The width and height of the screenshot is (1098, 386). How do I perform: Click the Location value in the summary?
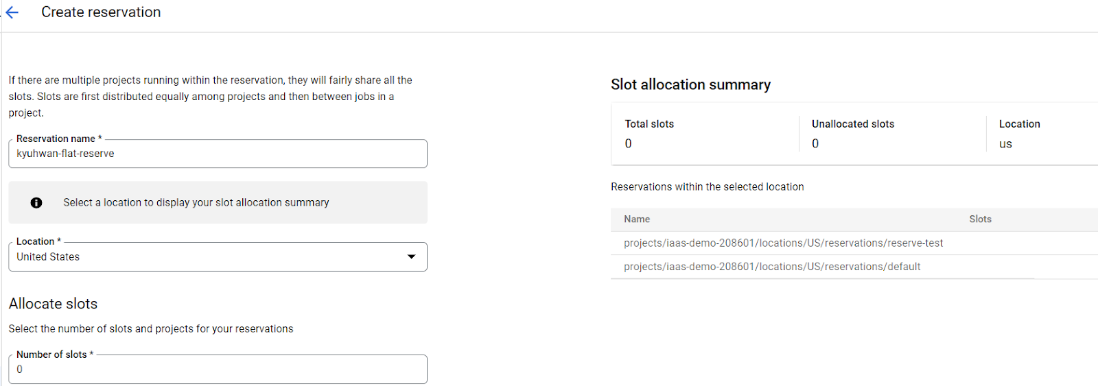point(1005,144)
